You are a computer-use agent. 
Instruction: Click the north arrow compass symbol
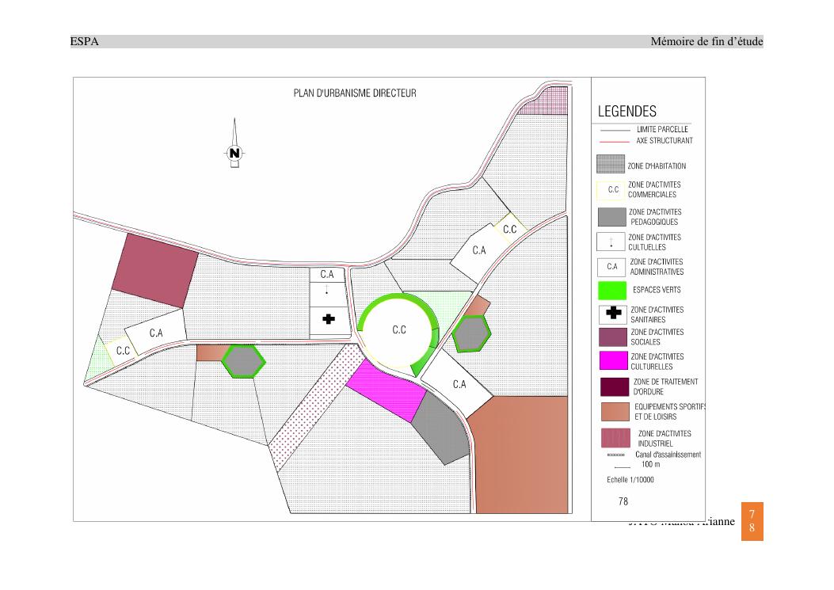pyautogui.click(x=234, y=152)
